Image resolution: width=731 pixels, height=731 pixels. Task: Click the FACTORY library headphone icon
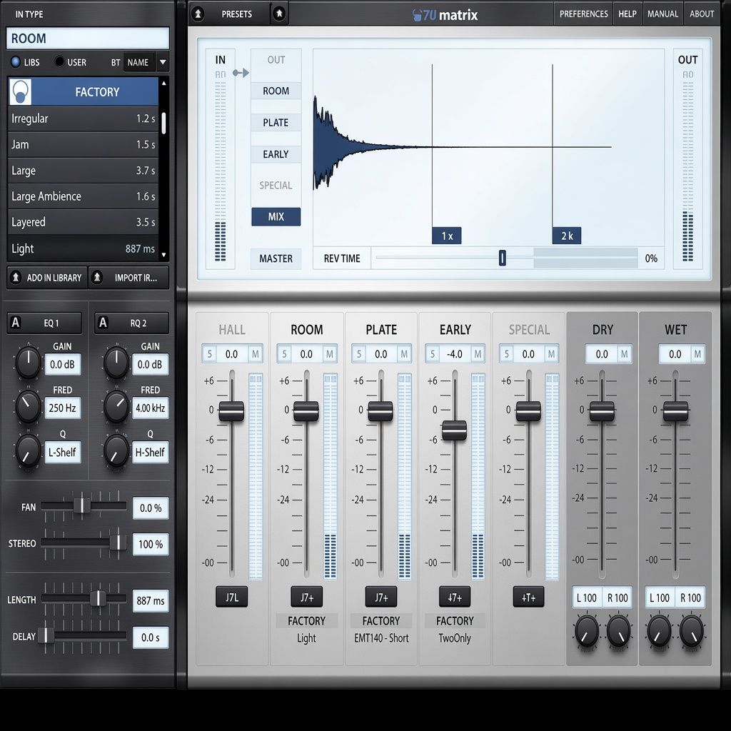[20, 92]
